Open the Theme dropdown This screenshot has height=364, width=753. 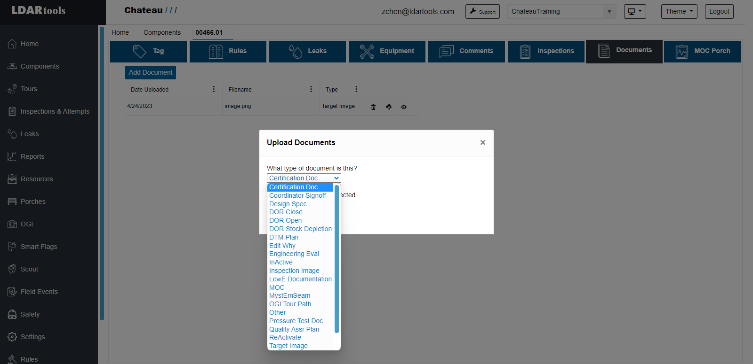click(x=679, y=12)
